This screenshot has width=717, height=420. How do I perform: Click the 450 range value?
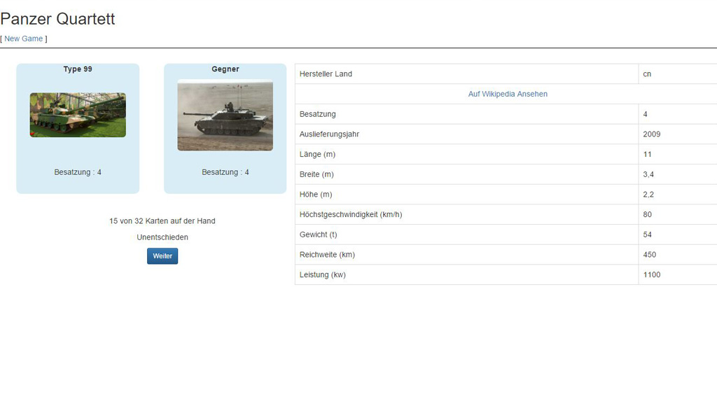tap(649, 255)
